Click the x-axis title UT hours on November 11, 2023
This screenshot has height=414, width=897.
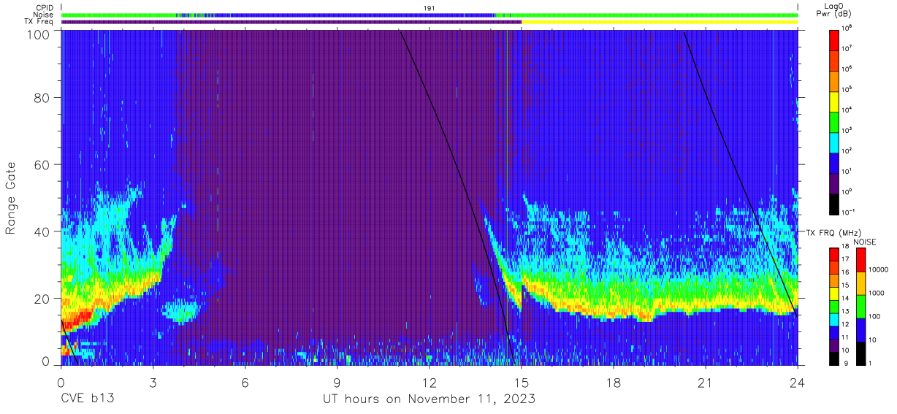(x=430, y=399)
